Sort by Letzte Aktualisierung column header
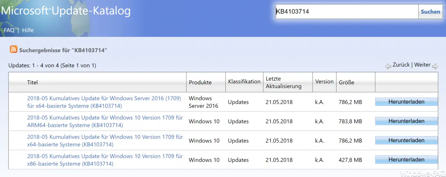The image size is (446, 177). coord(283,83)
